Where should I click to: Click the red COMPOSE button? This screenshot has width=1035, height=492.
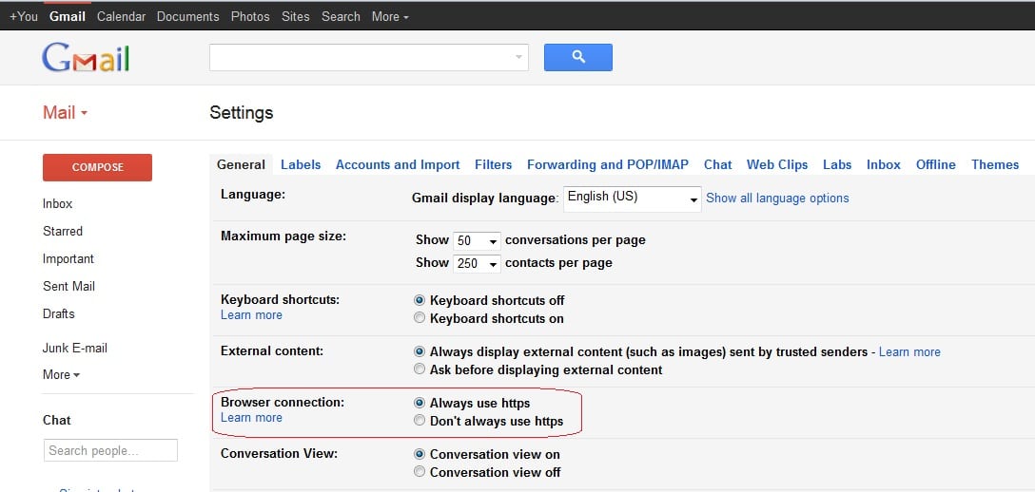pyautogui.click(x=97, y=167)
